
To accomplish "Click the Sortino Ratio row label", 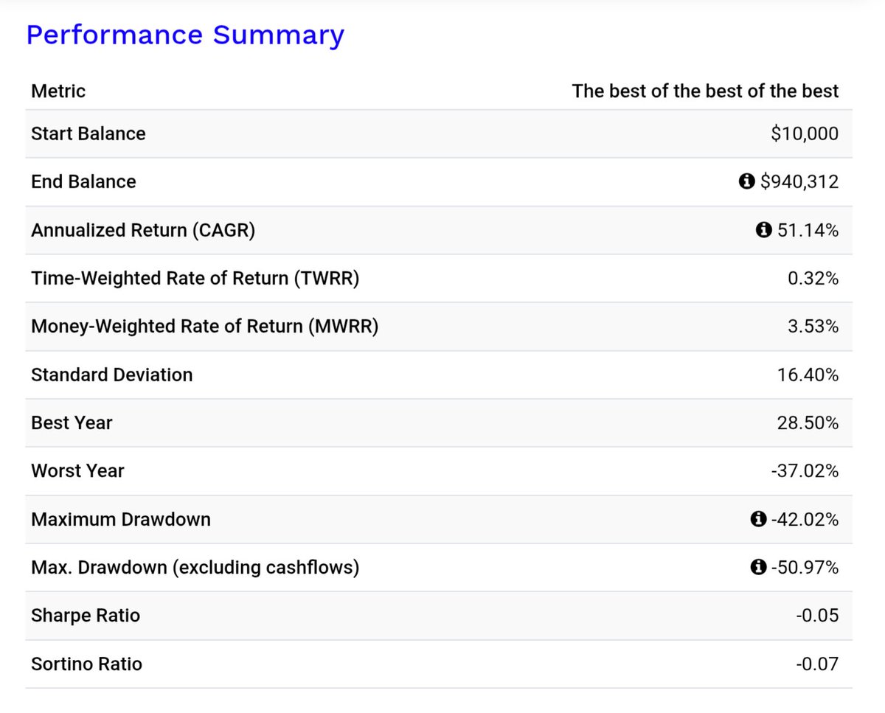I will (x=86, y=664).
